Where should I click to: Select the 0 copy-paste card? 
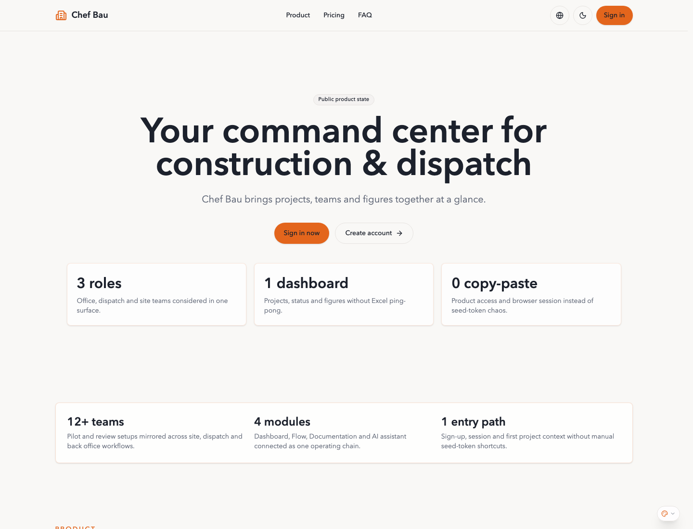click(x=531, y=294)
